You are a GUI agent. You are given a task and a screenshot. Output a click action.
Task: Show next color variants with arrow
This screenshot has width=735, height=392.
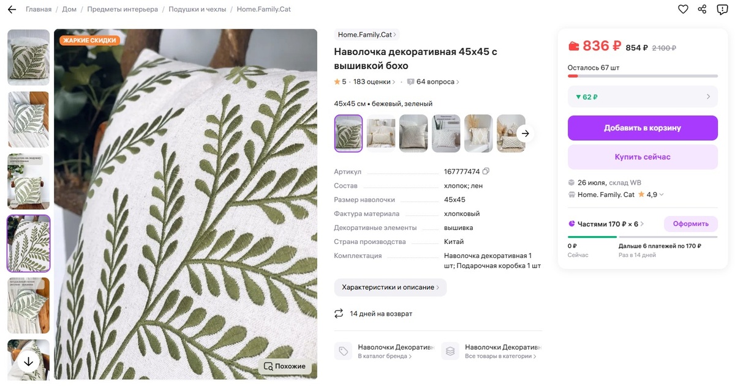pos(525,133)
